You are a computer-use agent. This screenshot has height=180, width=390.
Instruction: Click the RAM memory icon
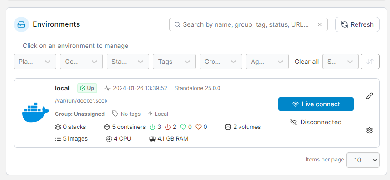pos(152,139)
